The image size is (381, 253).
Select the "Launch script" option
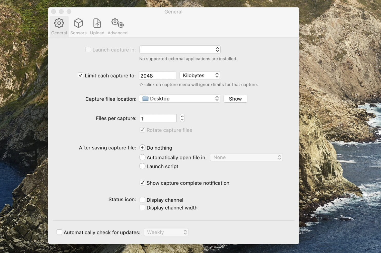[x=142, y=166]
